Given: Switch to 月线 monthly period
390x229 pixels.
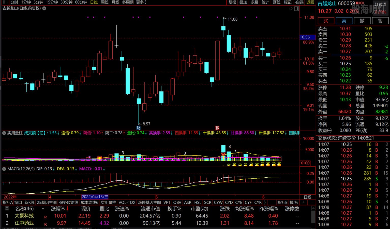Looking at the screenshot, I should (x=115, y=2).
